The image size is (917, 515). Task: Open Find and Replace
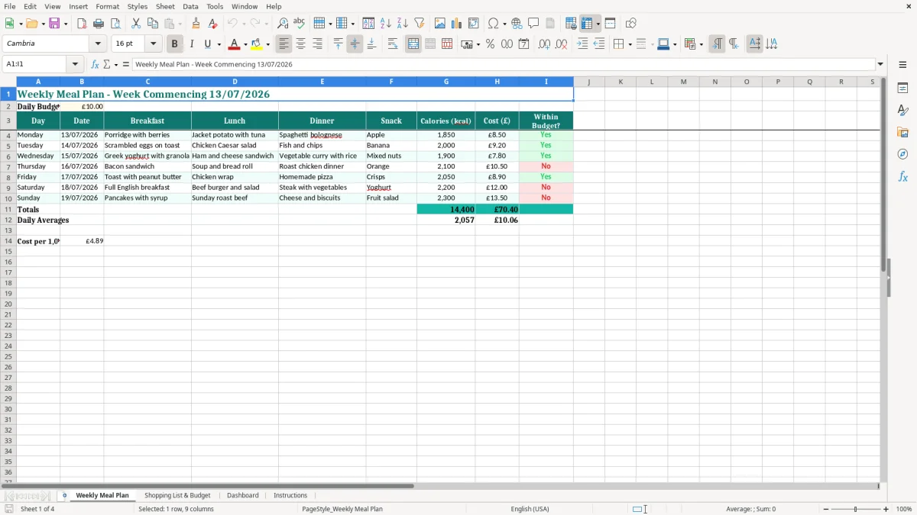pos(283,24)
